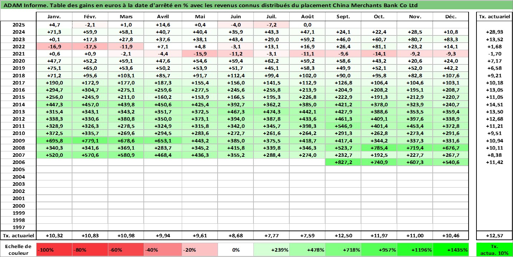Select the +10,32 Janv. actuarial total
Viewport: 513px width, 257px height.
point(54,236)
